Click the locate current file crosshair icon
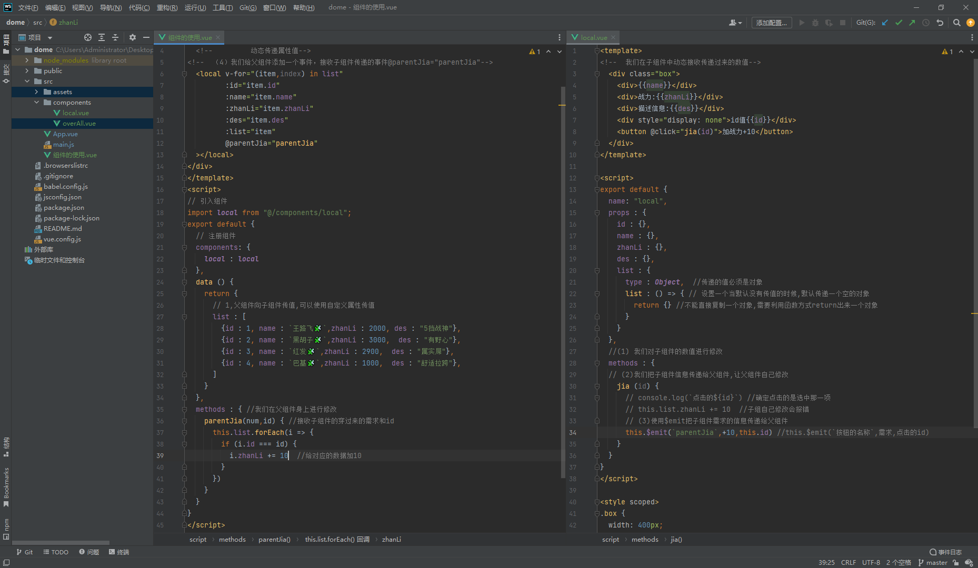The width and height of the screenshot is (978, 568). pos(88,37)
